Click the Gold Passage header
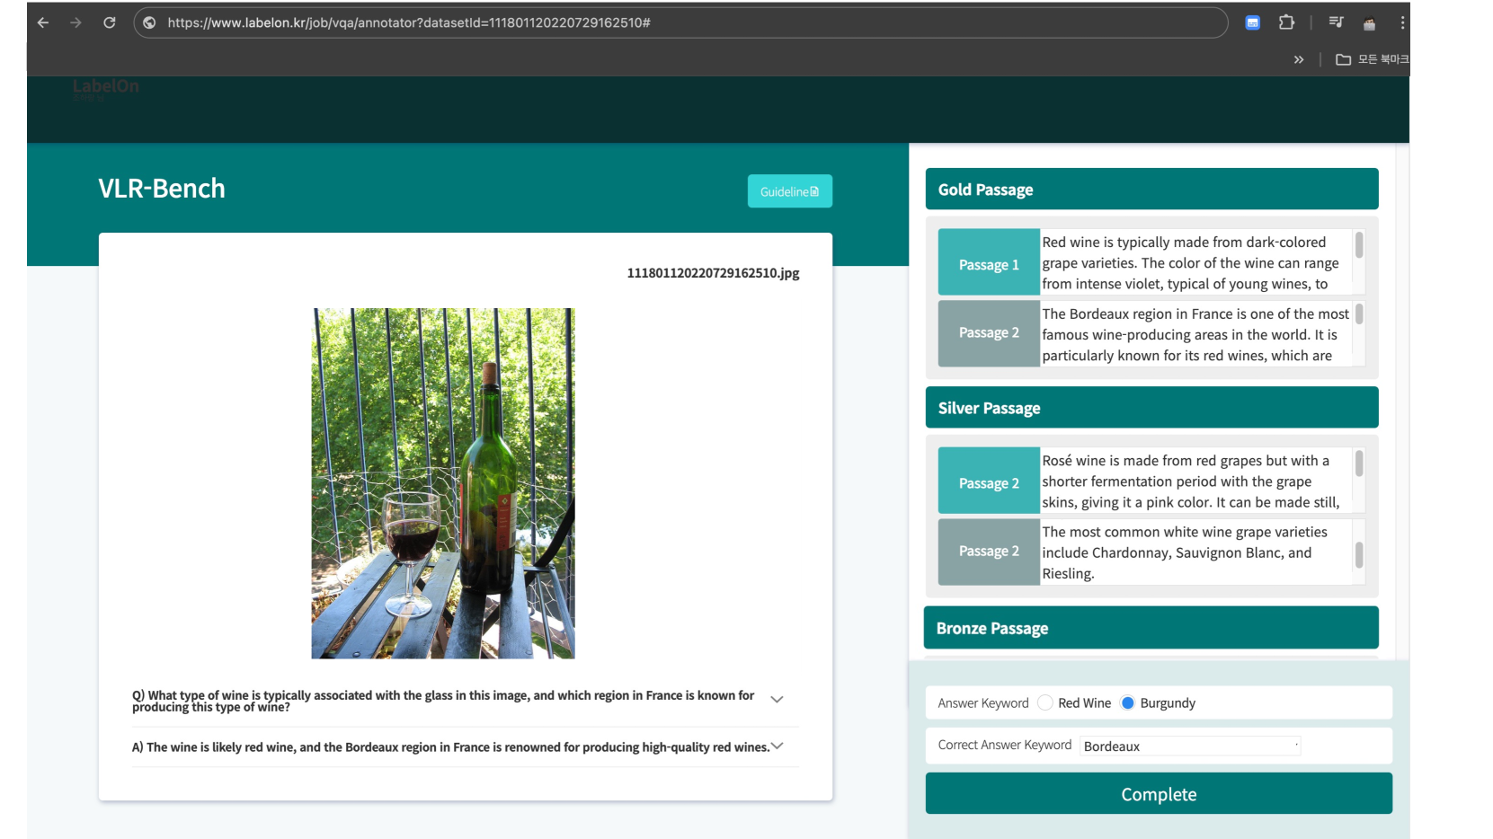The height and width of the screenshot is (839, 1493). point(1151,189)
